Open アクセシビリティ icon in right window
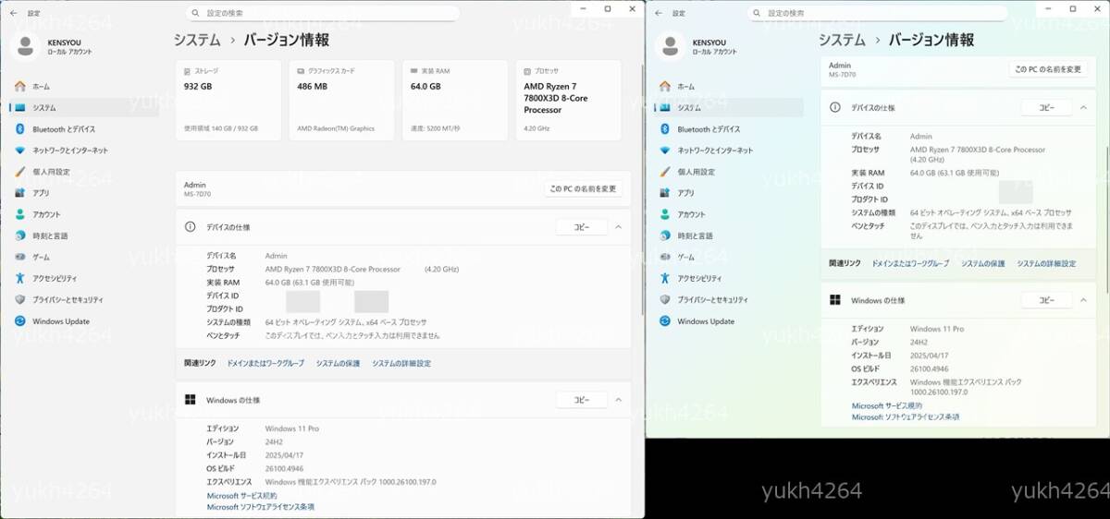The image size is (1110, 519). tap(664, 278)
